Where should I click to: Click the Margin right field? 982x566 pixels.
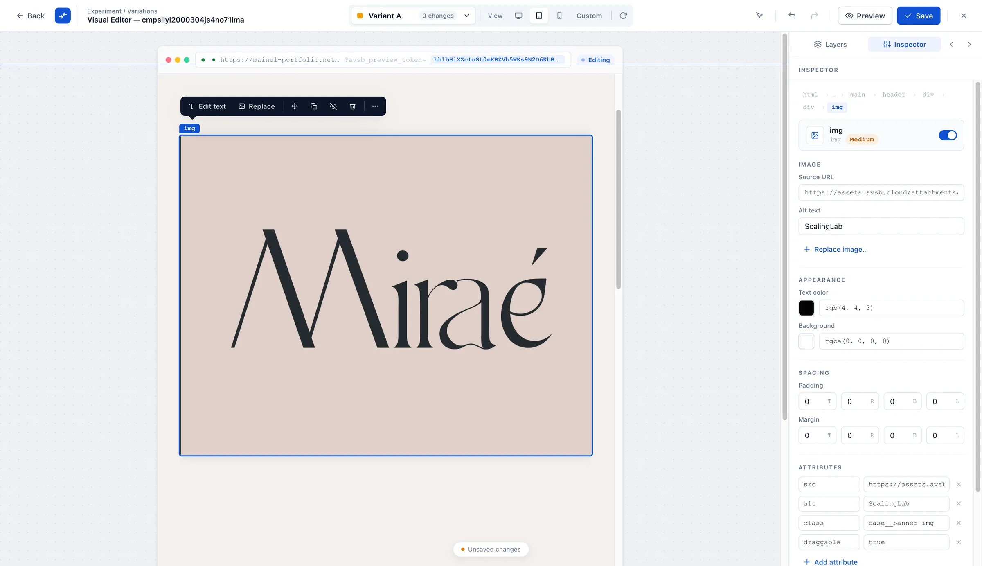(860, 435)
